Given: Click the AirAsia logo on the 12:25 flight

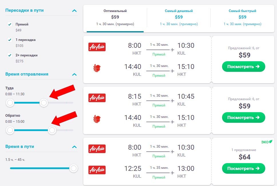Looking at the screenshot, I should pos(97,170).
